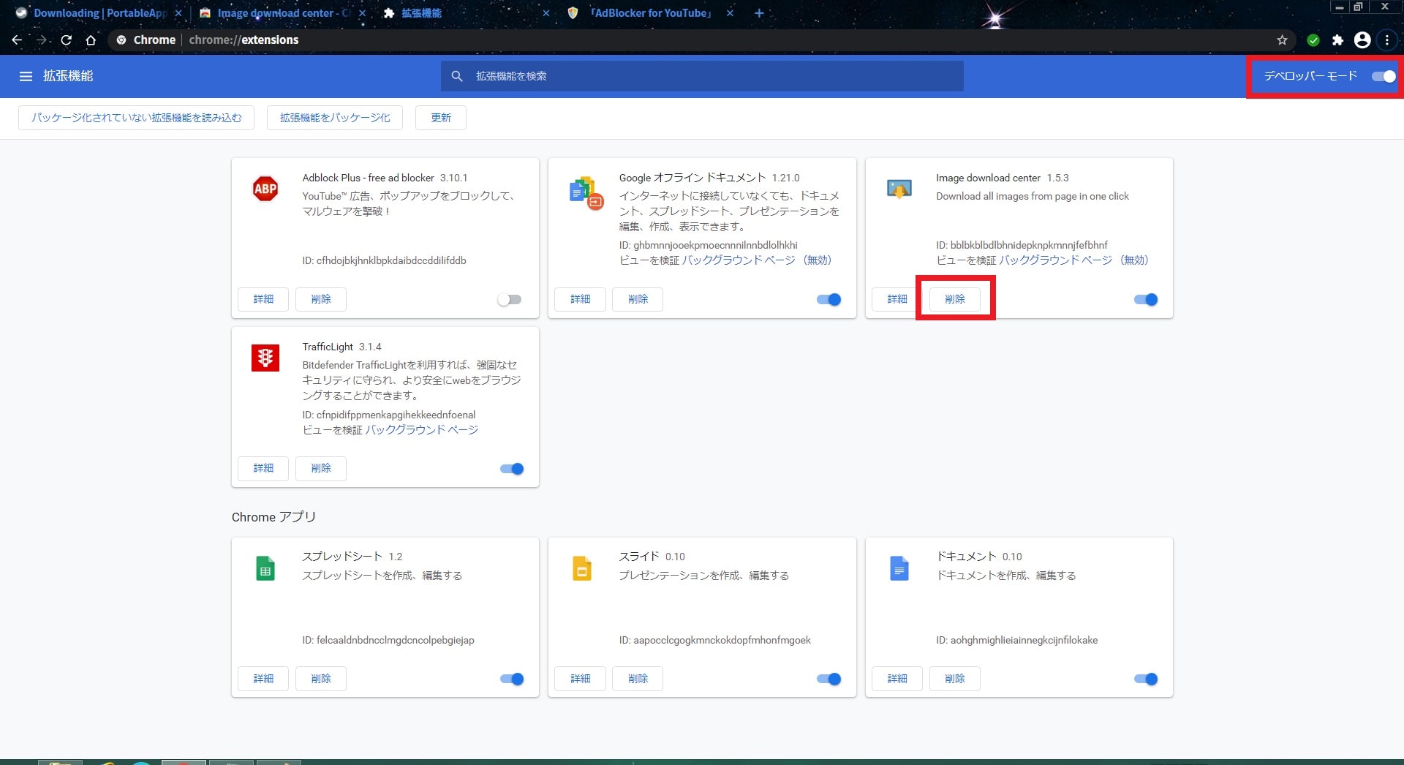Open Image download center 詳細 details
Viewport: 1404px width, 765px height.
[x=897, y=299]
